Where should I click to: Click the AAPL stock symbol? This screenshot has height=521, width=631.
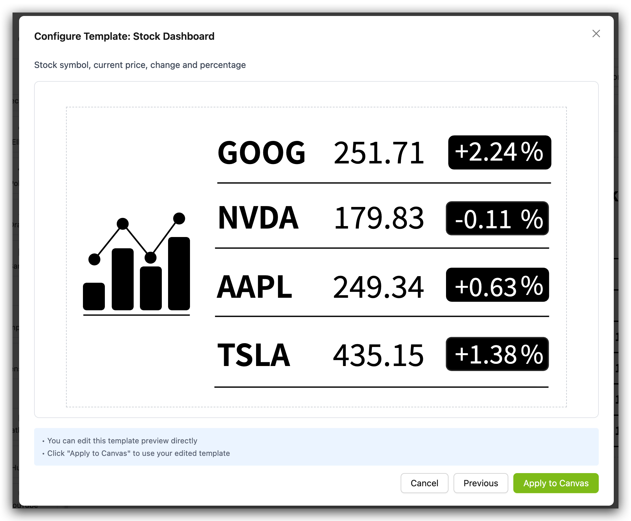pos(254,287)
